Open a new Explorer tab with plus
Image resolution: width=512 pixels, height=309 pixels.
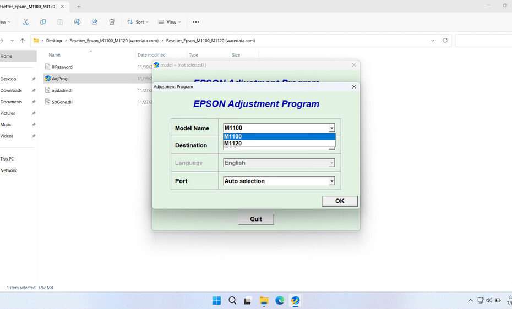(79, 7)
